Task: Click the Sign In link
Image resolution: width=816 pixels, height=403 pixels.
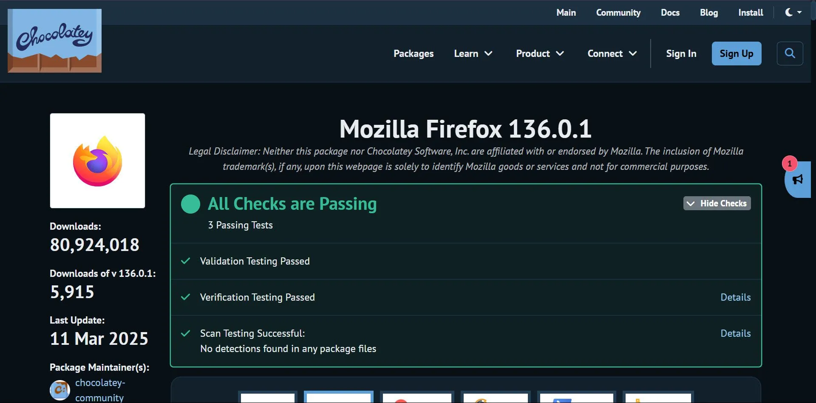Action: click(681, 54)
